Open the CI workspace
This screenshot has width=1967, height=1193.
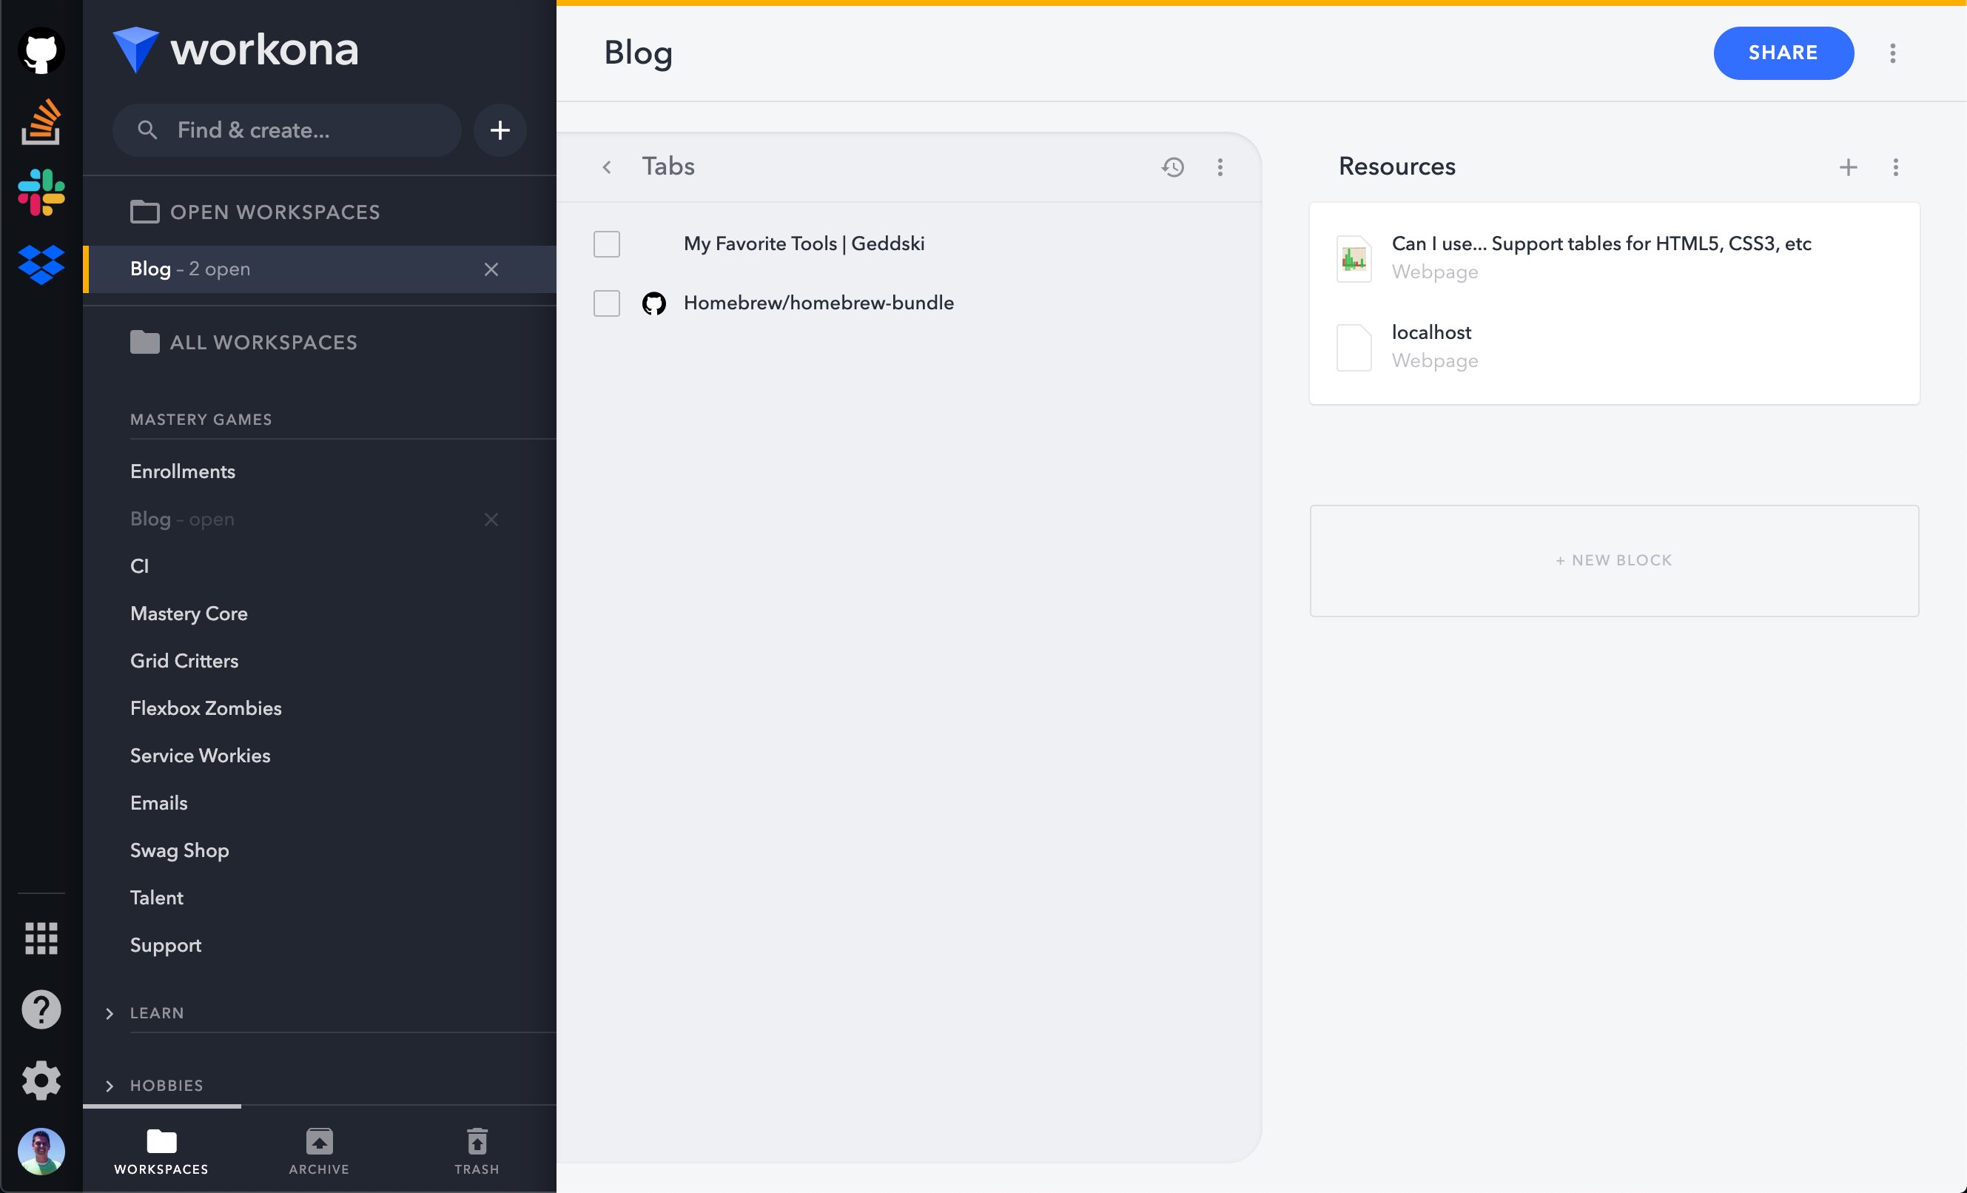click(140, 566)
